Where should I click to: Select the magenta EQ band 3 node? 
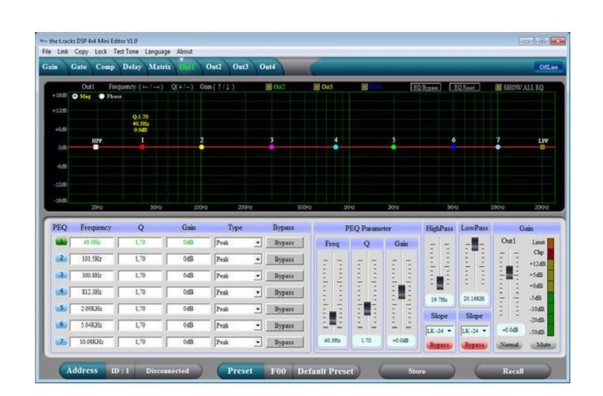tap(272, 147)
